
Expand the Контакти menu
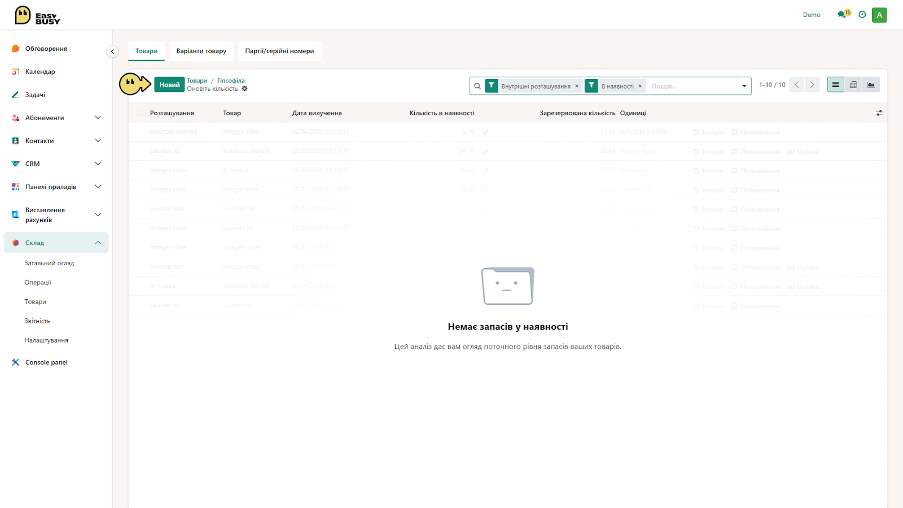coord(98,141)
